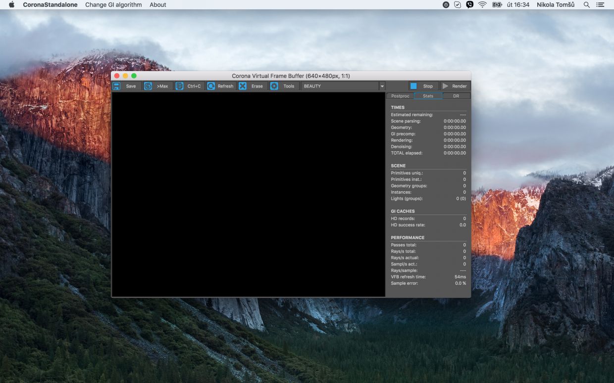Open the BEAUTY render element dropdown
The image size is (614, 383).
(343, 86)
